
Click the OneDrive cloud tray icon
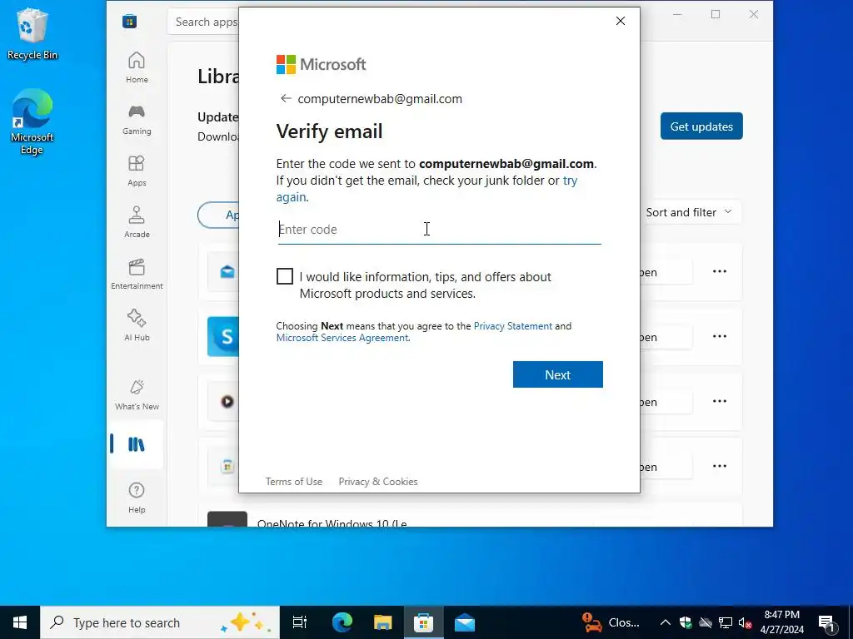tap(706, 622)
